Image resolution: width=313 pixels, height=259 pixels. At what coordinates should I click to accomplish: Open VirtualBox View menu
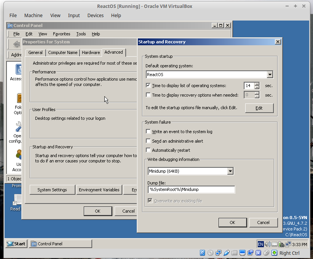coord(55,15)
